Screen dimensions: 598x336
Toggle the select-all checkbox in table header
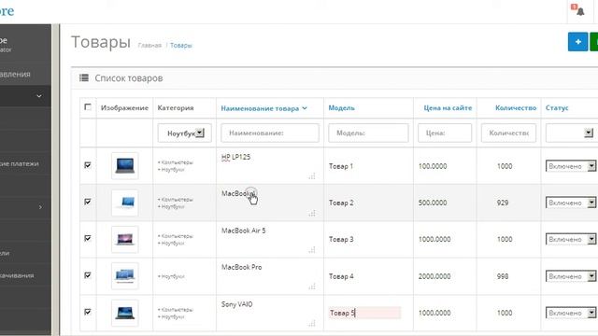[x=88, y=107]
